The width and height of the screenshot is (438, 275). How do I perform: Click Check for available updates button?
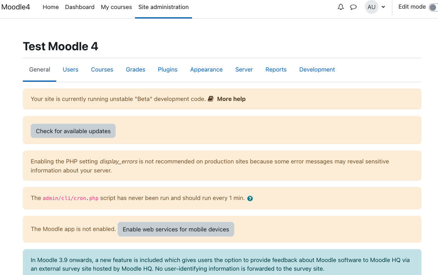(x=73, y=131)
